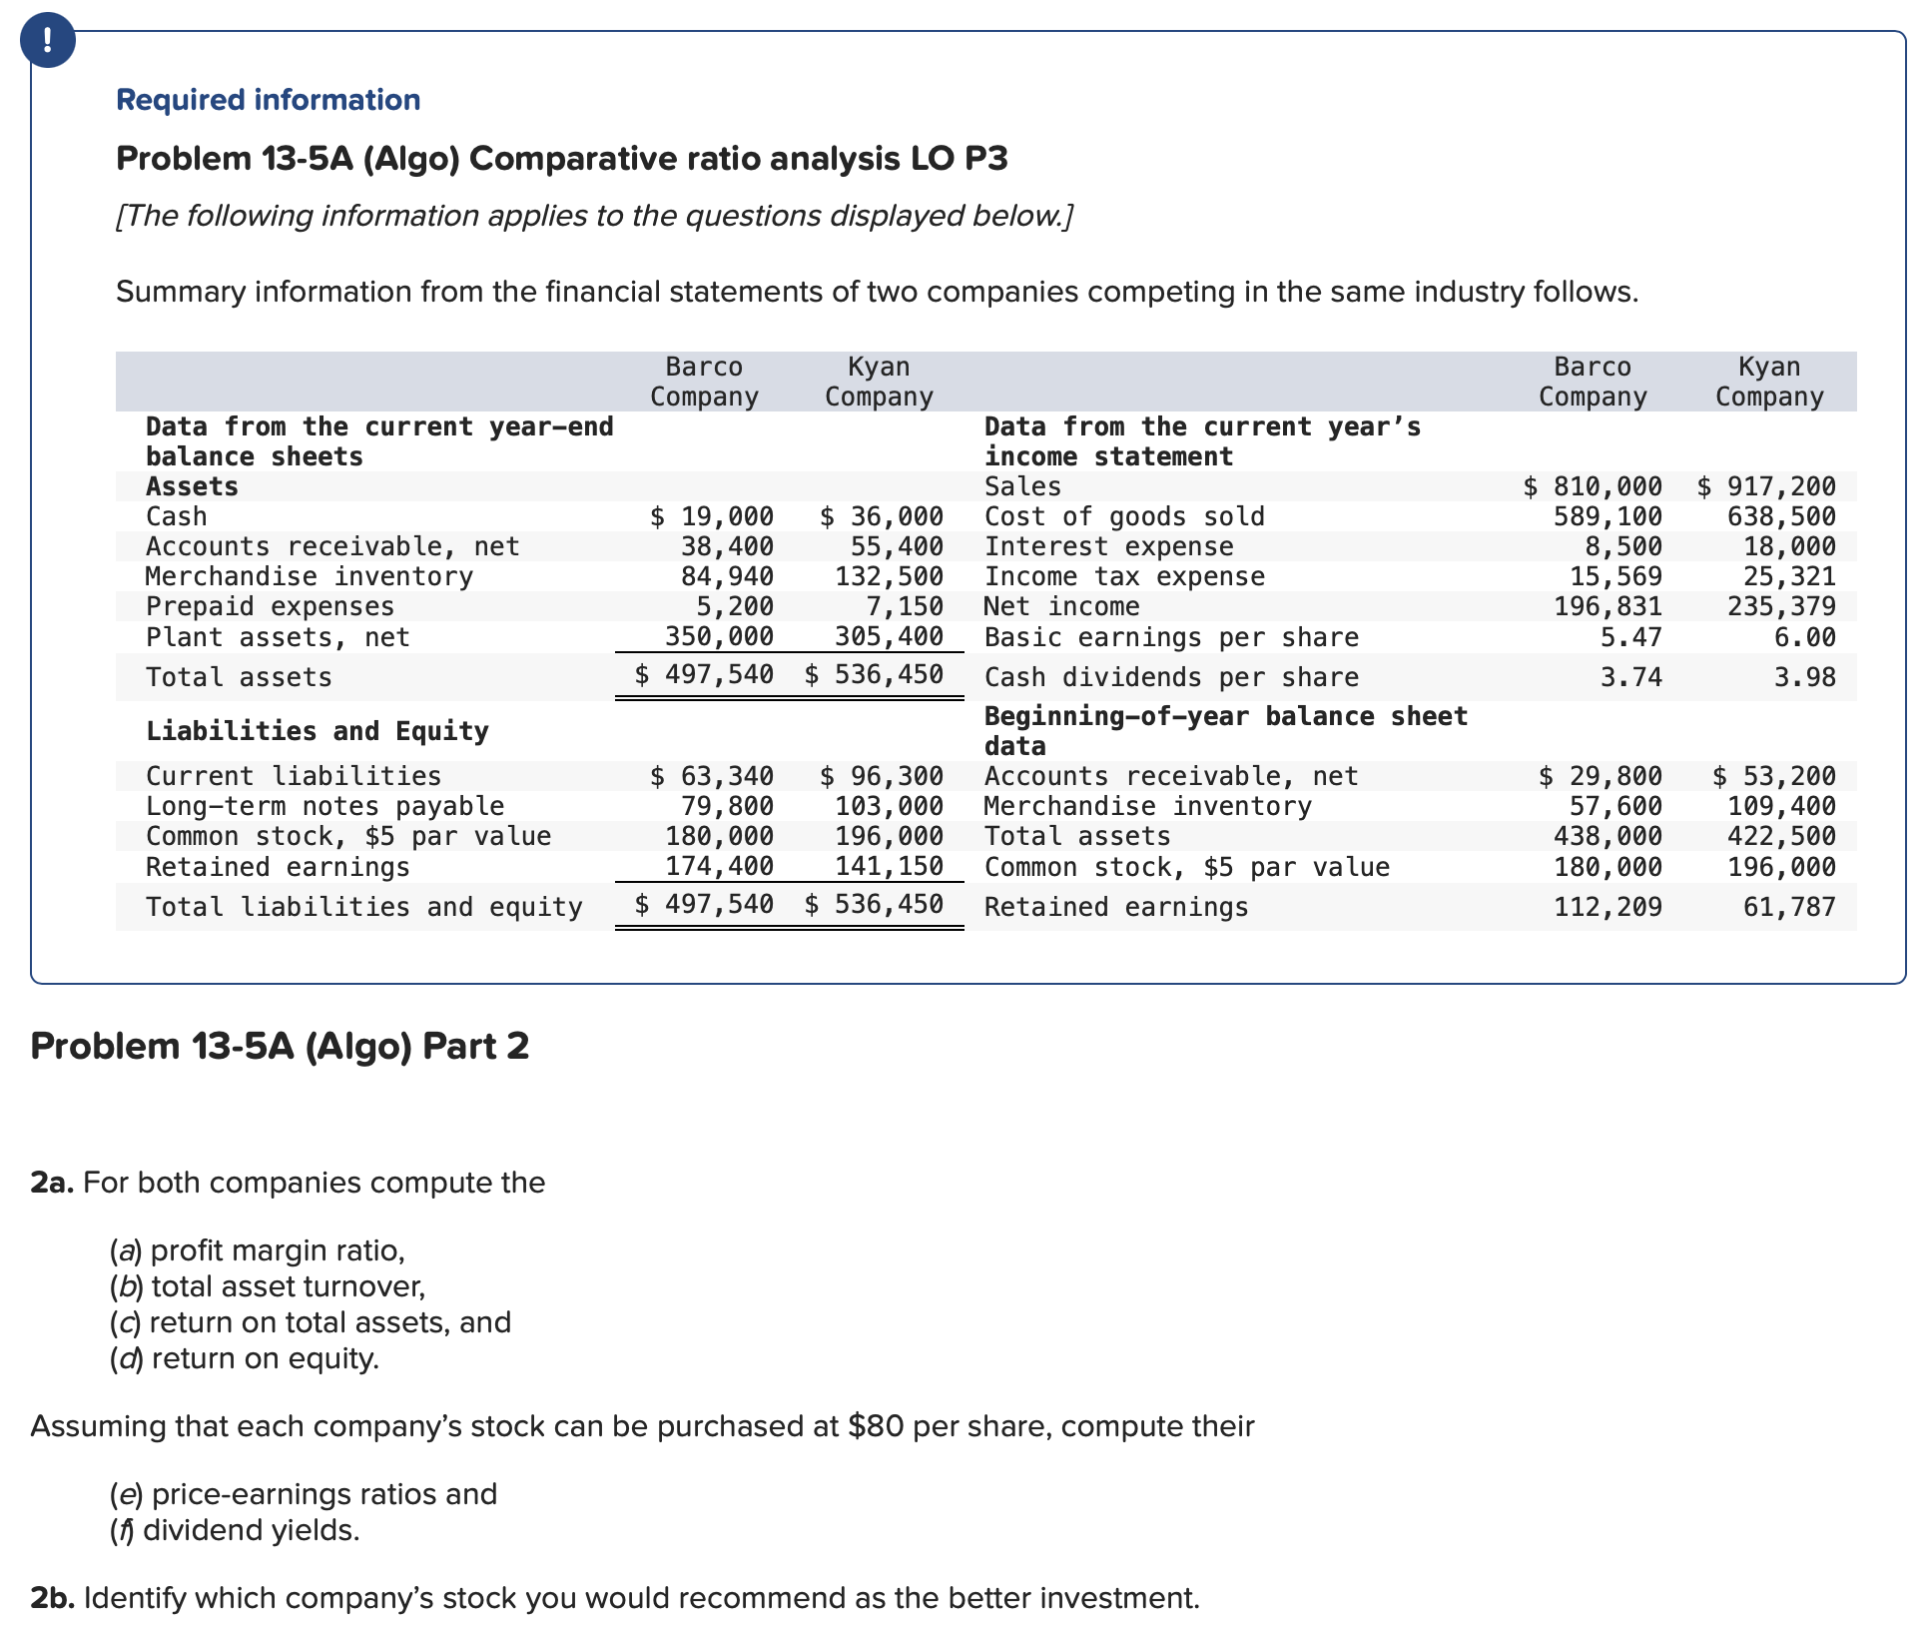Viewport: 1931px width, 1642px height.
Task: Click the return on equity list item
Action: (245, 1357)
